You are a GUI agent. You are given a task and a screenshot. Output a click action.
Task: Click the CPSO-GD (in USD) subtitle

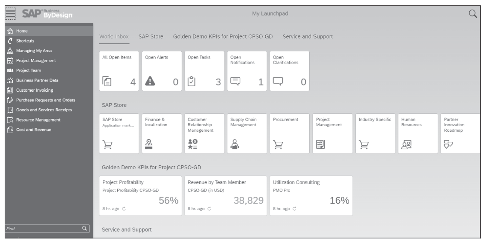[206, 190]
